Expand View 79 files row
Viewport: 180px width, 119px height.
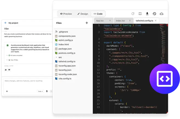12,60
